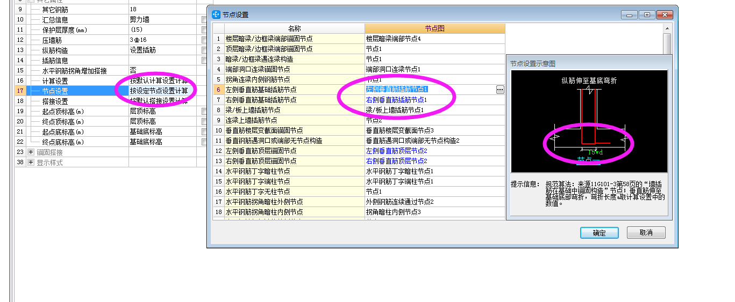Cancel the dialog with 取消
Viewport: 735px width, 302px height.
coord(646,233)
